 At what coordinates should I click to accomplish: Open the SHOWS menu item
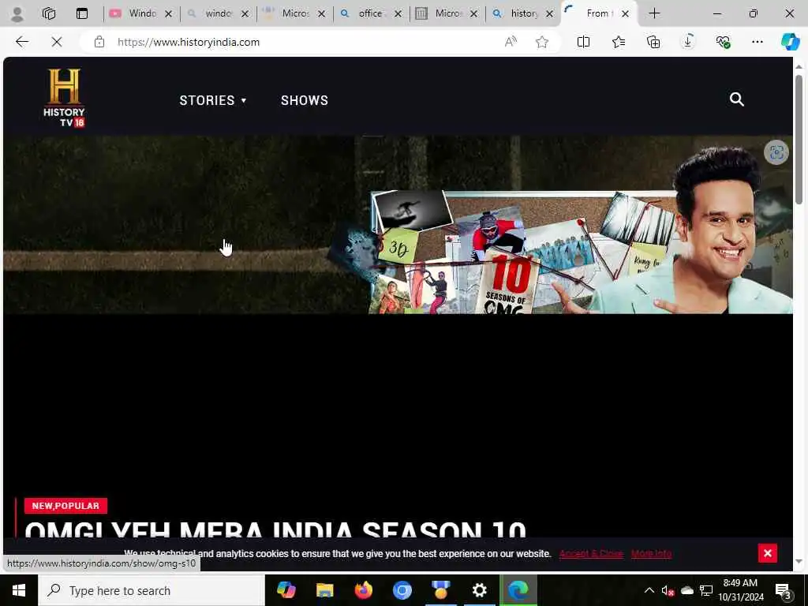305,100
